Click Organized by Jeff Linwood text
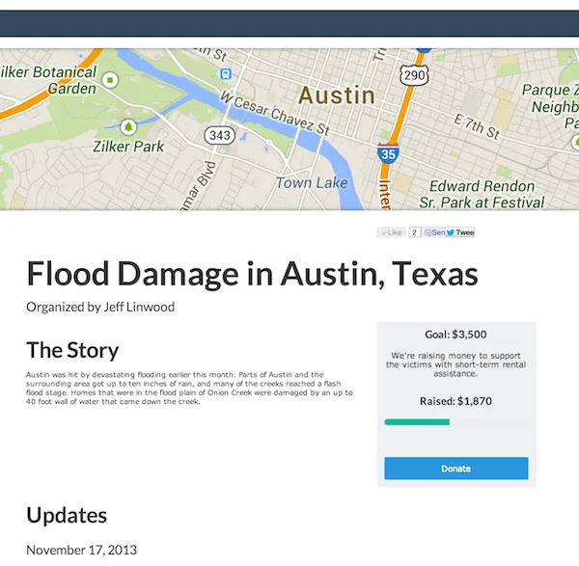Image resolution: width=579 pixels, height=566 pixels. (100, 307)
